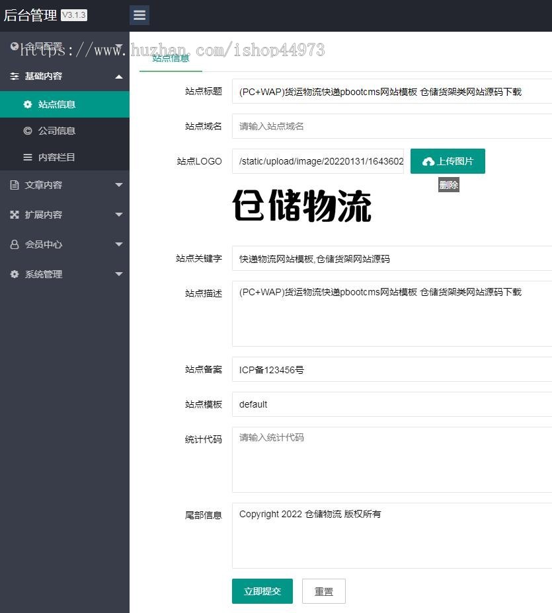The width and height of the screenshot is (552, 613).
Task: Expand the 文章内容 dropdown arrow
Action: 119,184
